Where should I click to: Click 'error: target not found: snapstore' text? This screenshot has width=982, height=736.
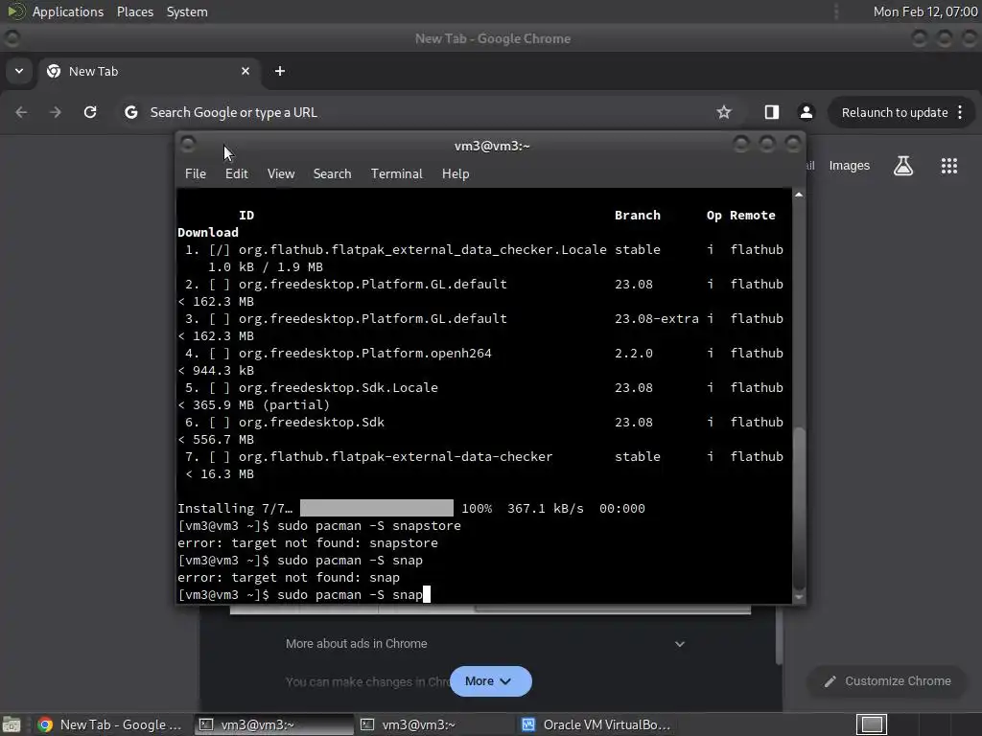tap(308, 543)
